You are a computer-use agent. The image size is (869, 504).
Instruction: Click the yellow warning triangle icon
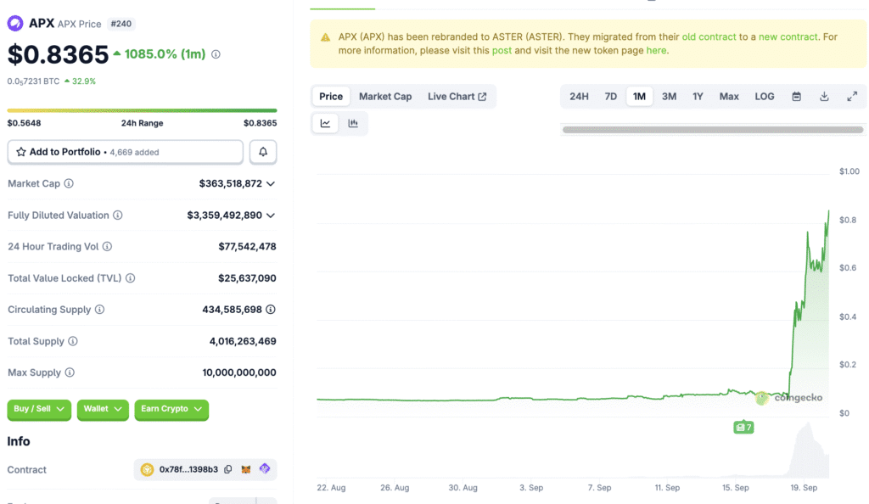point(325,37)
